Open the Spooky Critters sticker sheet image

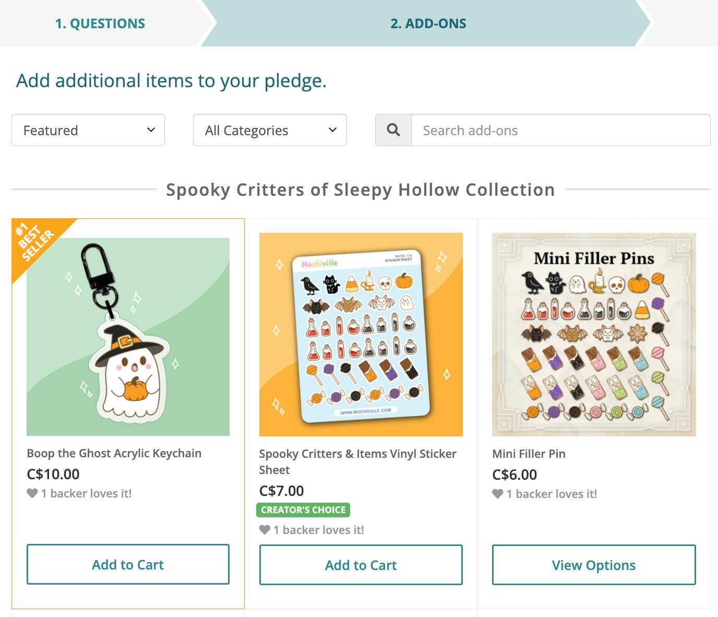tap(361, 334)
